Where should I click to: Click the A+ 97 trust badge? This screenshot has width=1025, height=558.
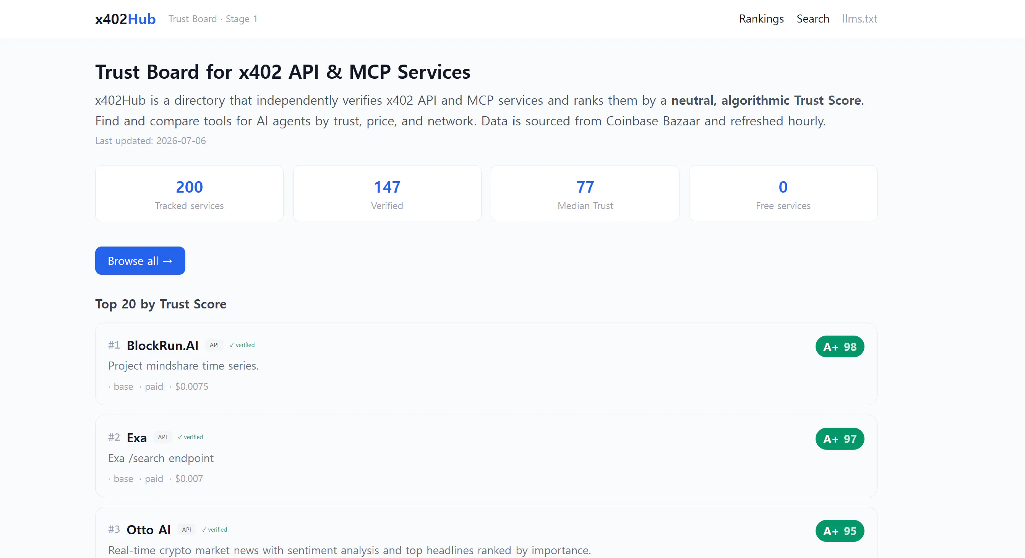(840, 439)
